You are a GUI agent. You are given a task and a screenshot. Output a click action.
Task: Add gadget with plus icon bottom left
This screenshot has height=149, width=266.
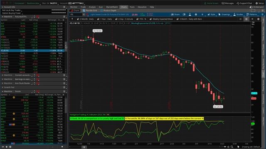click(7, 147)
